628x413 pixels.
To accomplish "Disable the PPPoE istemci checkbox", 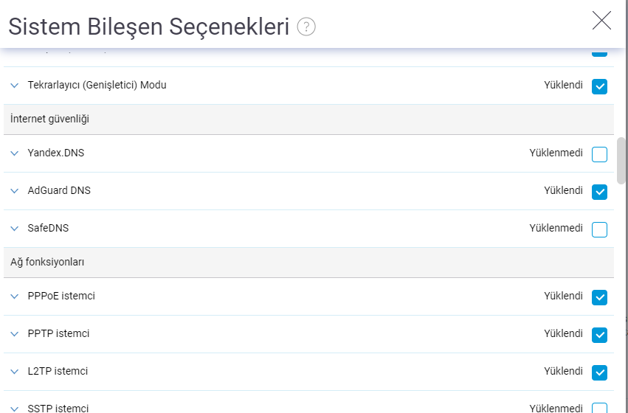I will tap(600, 297).
